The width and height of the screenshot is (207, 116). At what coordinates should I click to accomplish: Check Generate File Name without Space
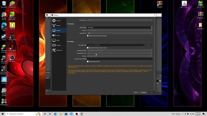click(88, 48)
